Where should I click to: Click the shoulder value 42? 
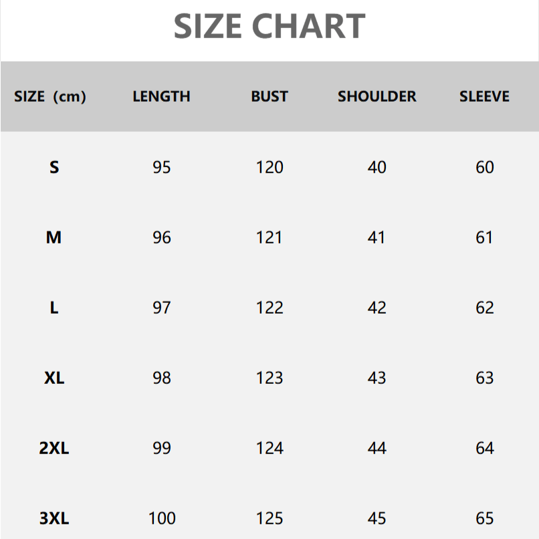377,308
